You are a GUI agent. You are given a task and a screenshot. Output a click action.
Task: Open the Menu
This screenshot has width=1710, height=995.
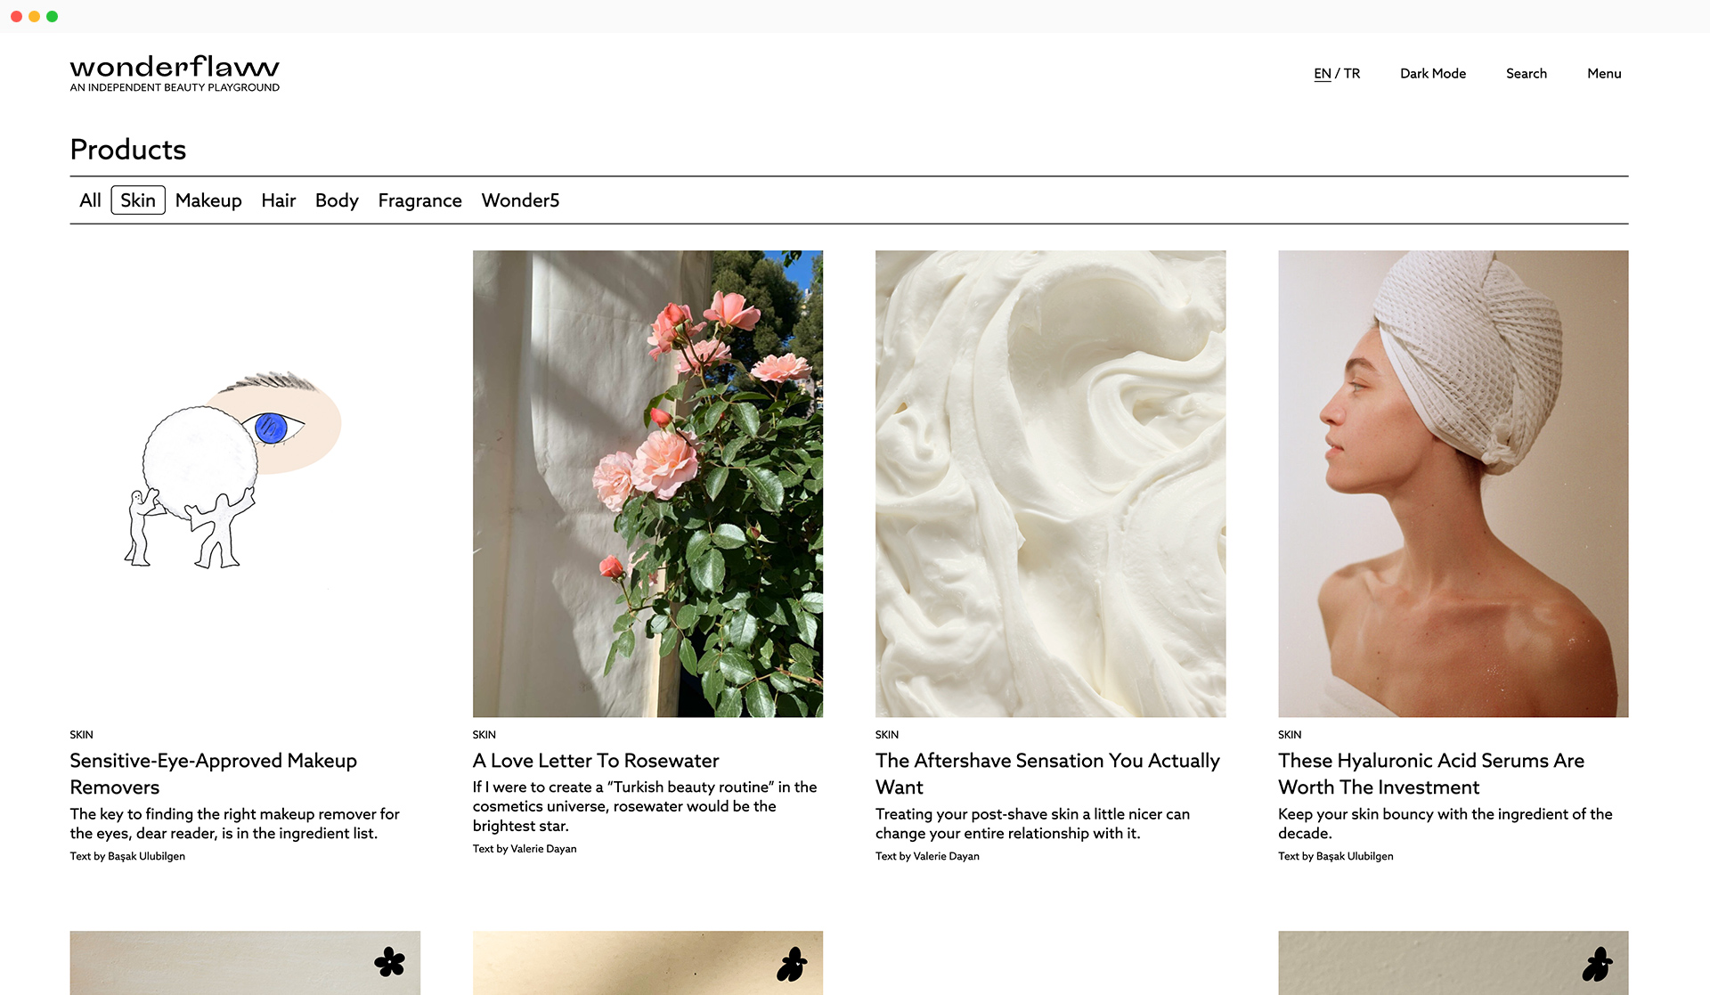point(1603,74)
